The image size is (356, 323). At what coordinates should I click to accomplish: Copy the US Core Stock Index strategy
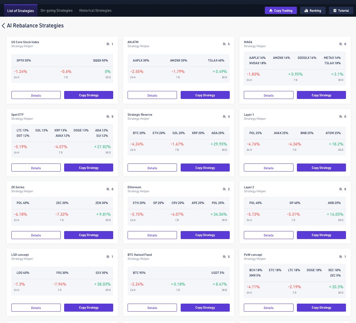(x=88, y=95)
